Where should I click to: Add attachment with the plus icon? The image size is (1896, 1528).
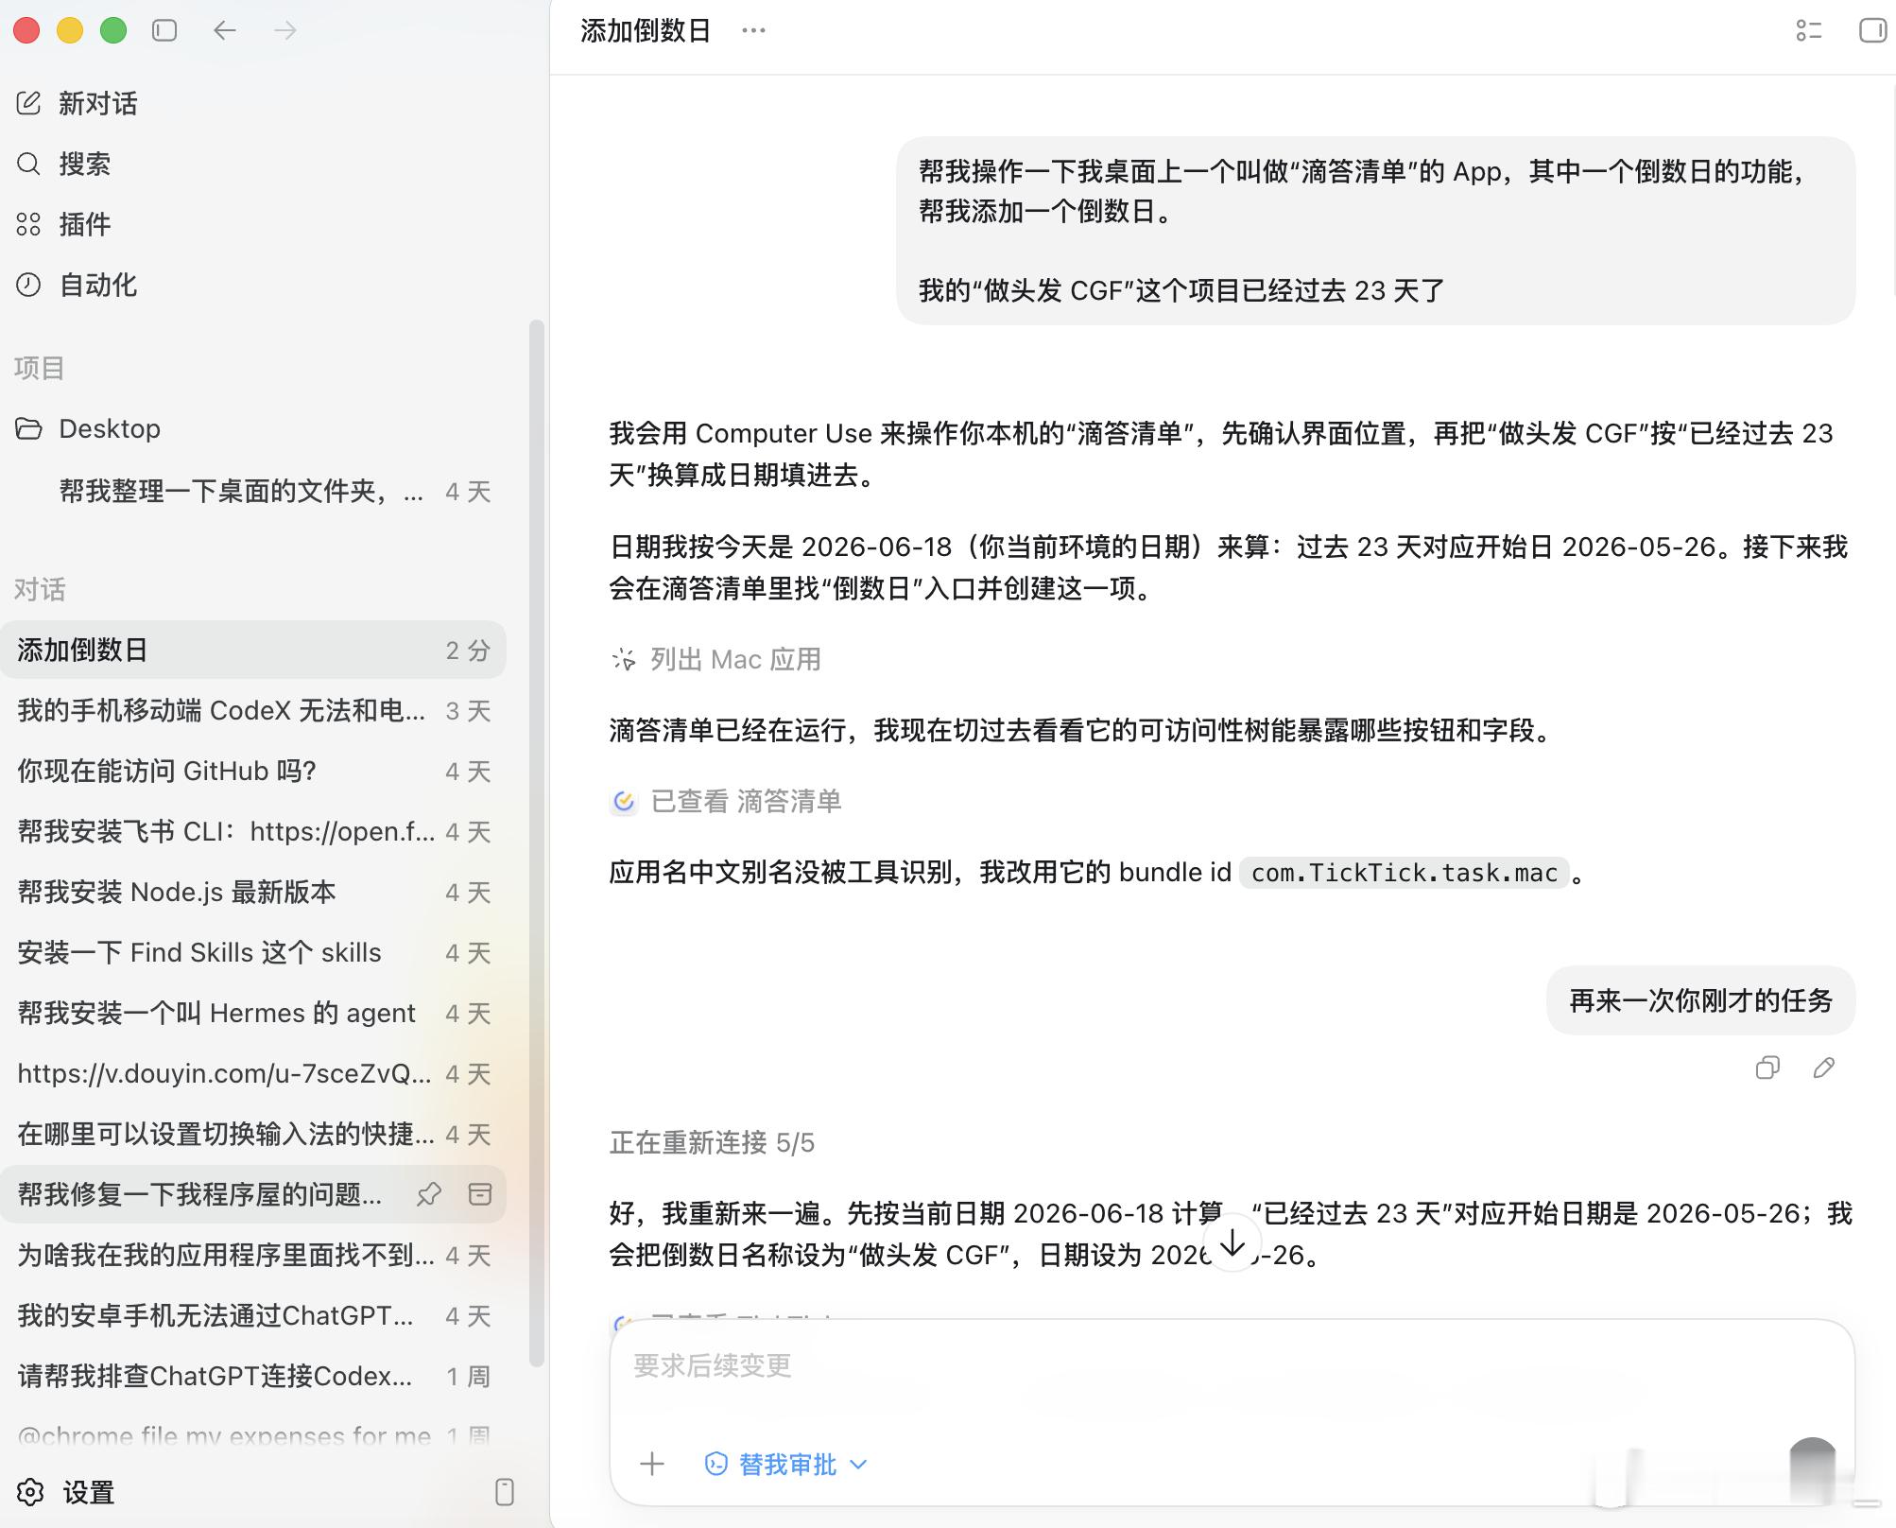652,1464
